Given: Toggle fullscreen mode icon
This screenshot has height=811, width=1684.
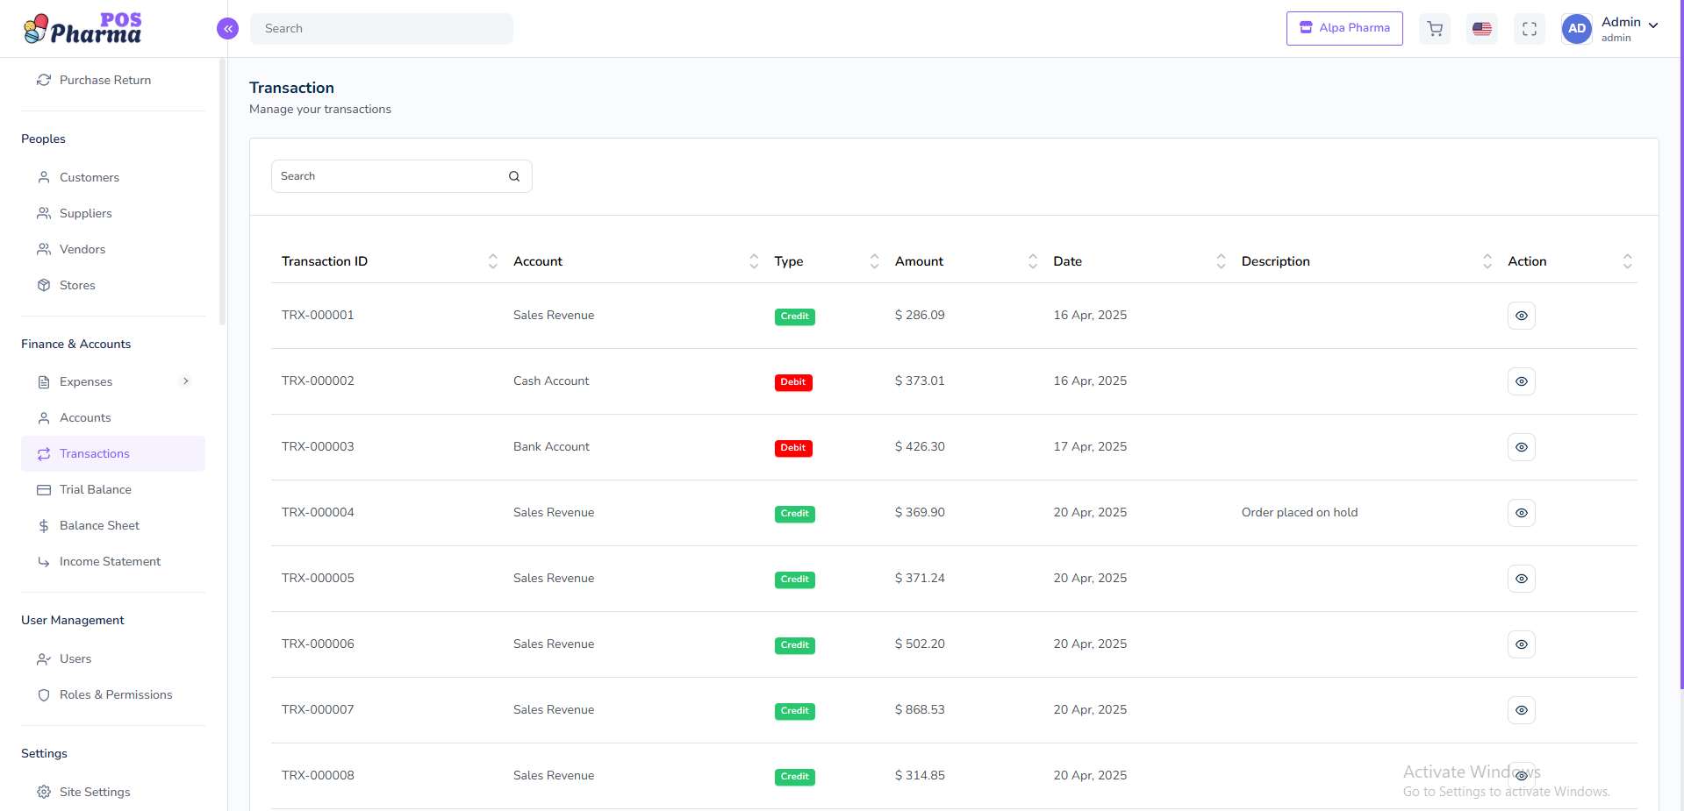Looking at the screenshot, I should 1530,29.
